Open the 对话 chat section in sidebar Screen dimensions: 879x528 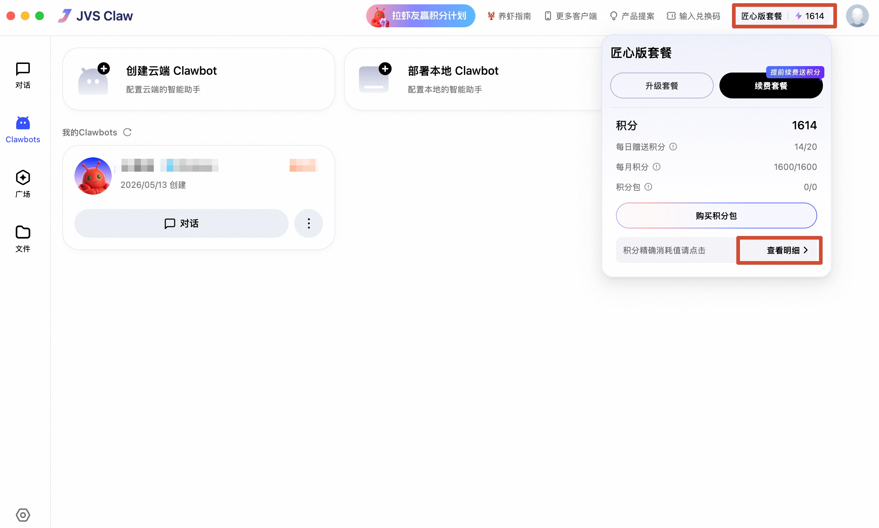pos(23,75)
